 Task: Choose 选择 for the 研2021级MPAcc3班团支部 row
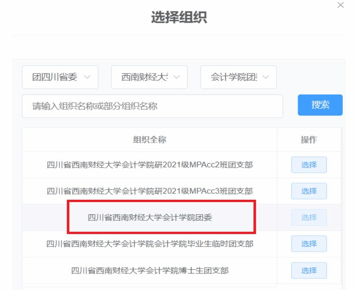coord(309,191)
